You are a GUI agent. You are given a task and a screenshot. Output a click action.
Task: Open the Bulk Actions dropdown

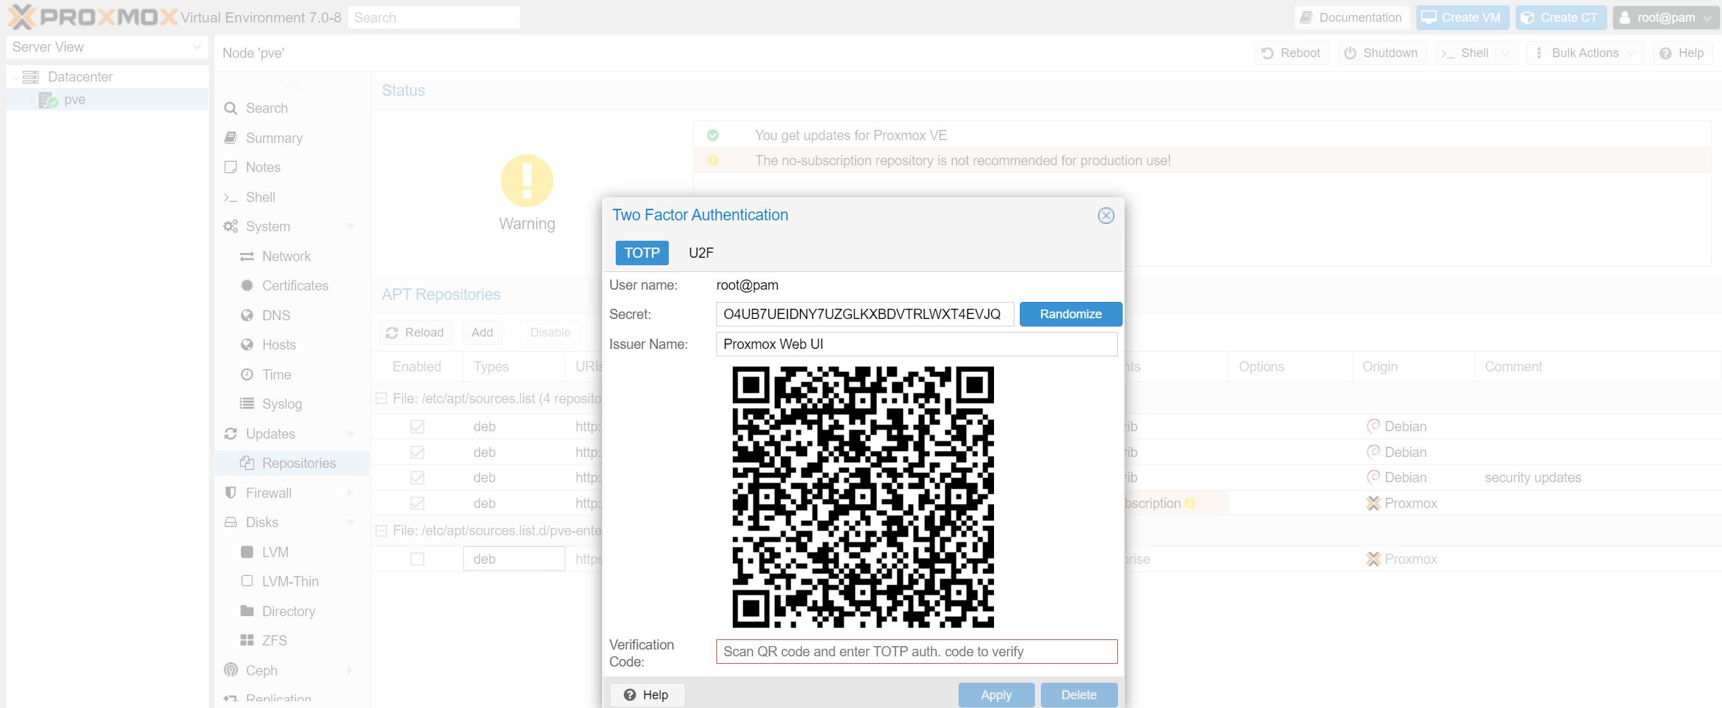1585,53
